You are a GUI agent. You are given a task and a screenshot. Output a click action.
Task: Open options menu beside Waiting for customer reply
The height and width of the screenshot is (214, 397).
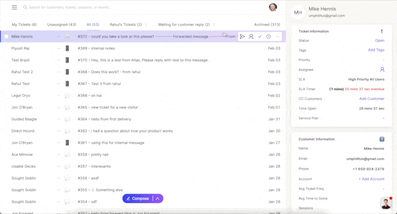click(x=214, y=24)
